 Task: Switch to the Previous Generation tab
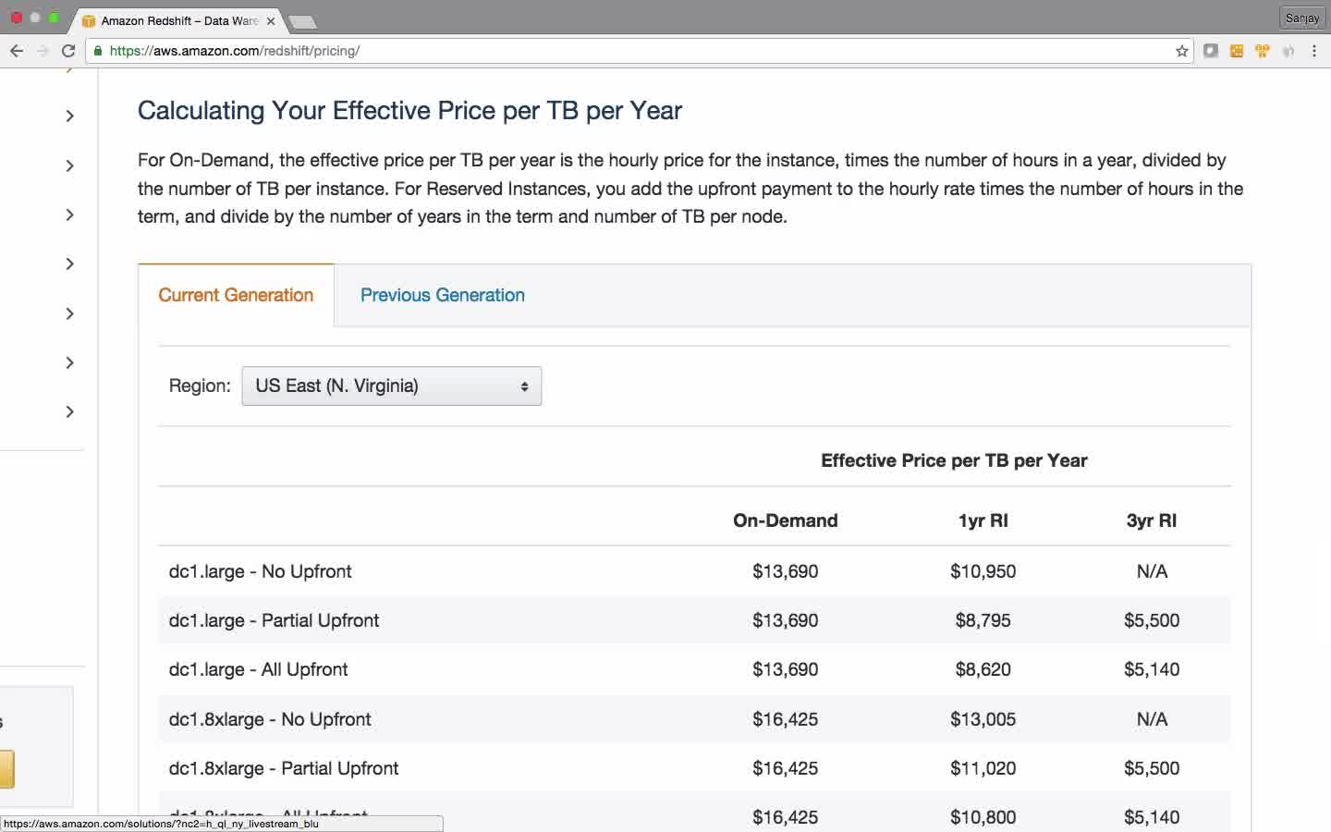442,295
